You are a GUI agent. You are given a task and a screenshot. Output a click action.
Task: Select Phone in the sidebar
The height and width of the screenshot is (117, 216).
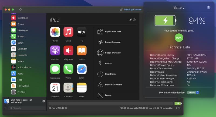[x=18, y=36]
